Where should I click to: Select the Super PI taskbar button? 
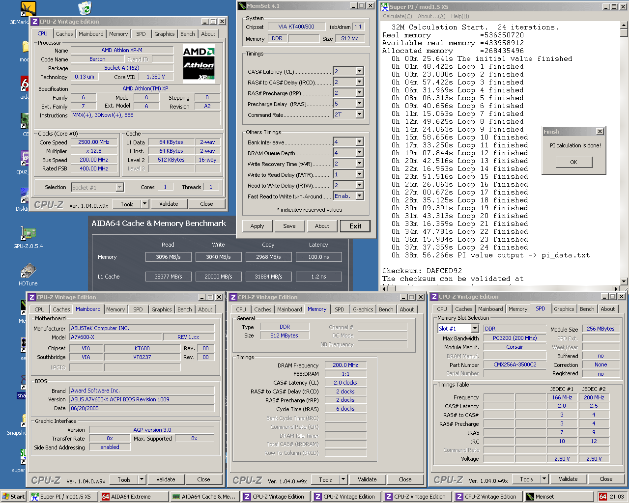(x=63, y=496)
